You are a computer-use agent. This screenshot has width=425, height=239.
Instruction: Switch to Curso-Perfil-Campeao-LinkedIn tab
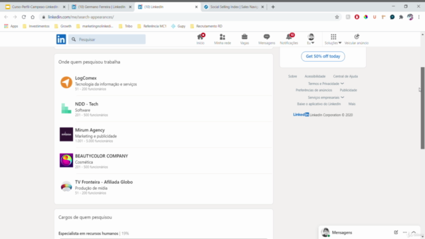[35, 7]
